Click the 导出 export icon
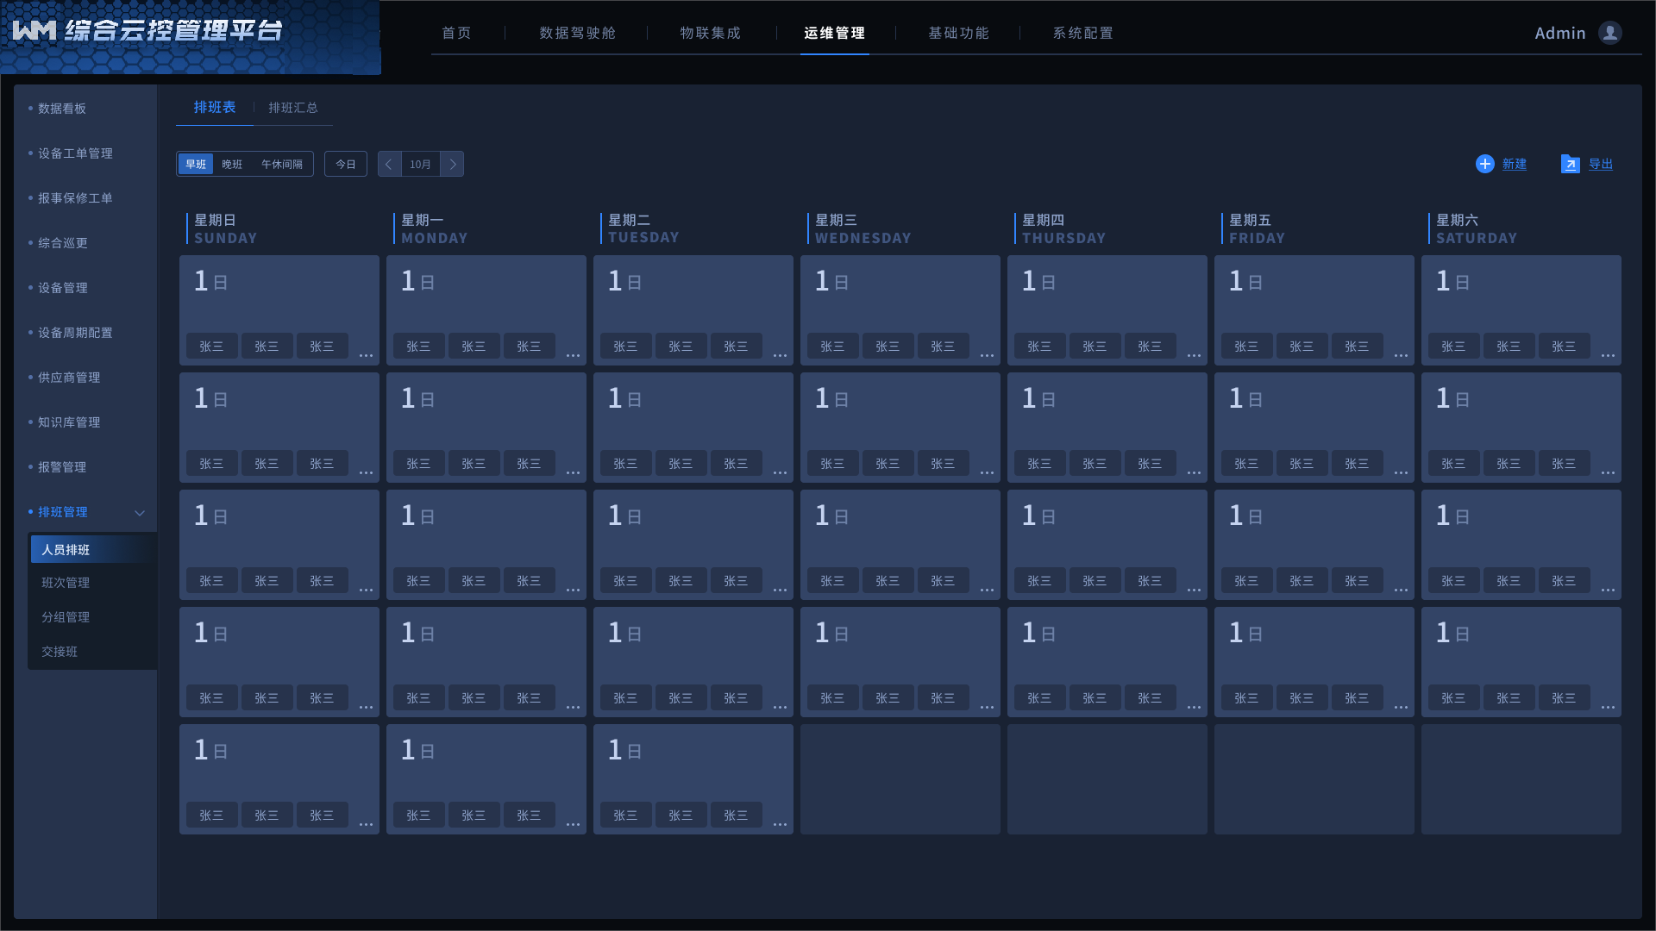The image size is (1656, 931). click(1570, 164)
